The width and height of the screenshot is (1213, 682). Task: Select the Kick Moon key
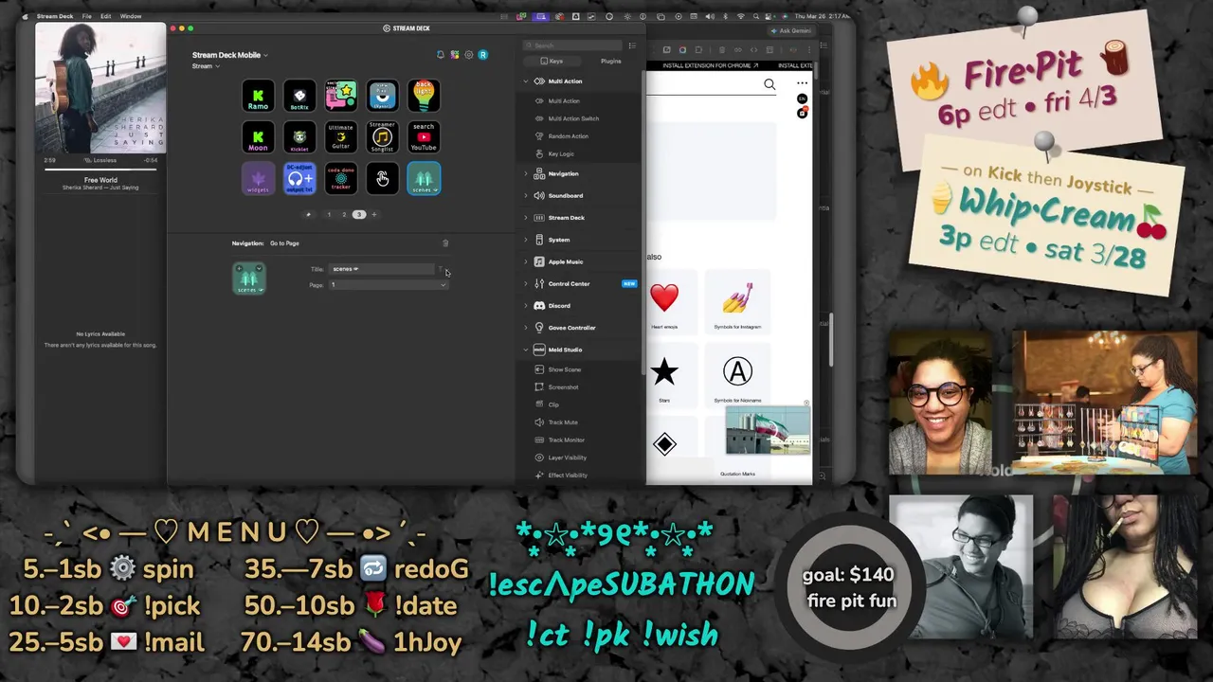(x=258, y=137)
